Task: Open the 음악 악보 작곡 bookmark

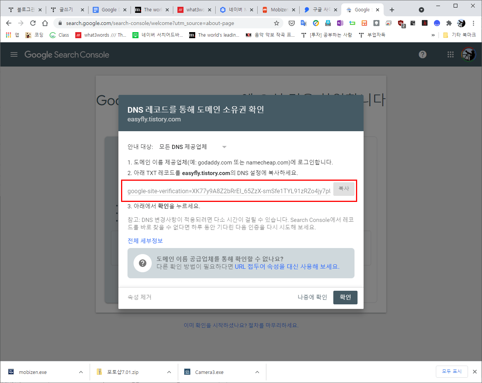Action: coord(271,35)
